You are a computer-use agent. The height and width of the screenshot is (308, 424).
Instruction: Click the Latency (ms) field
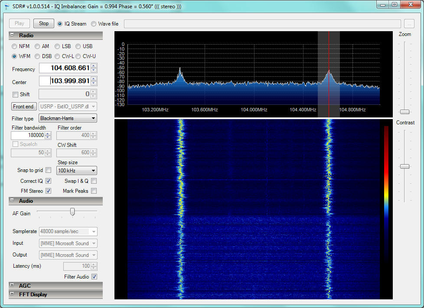(x=77, y=266)
